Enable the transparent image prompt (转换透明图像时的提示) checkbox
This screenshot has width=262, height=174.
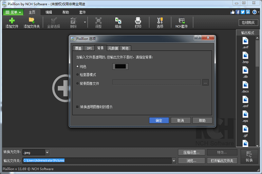tap(78, 107)
